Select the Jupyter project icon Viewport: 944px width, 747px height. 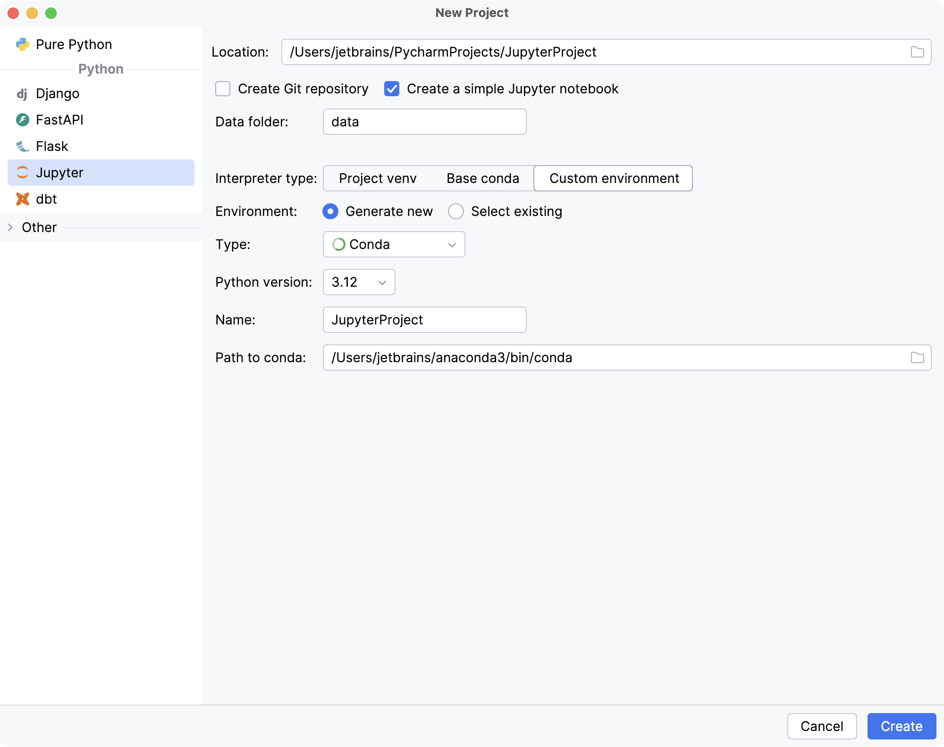pyautogui.click(x=22, y=173)
